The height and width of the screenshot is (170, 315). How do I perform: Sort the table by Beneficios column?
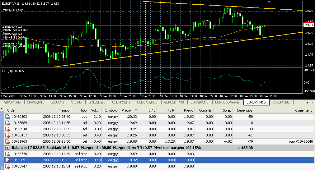(245, 110)
